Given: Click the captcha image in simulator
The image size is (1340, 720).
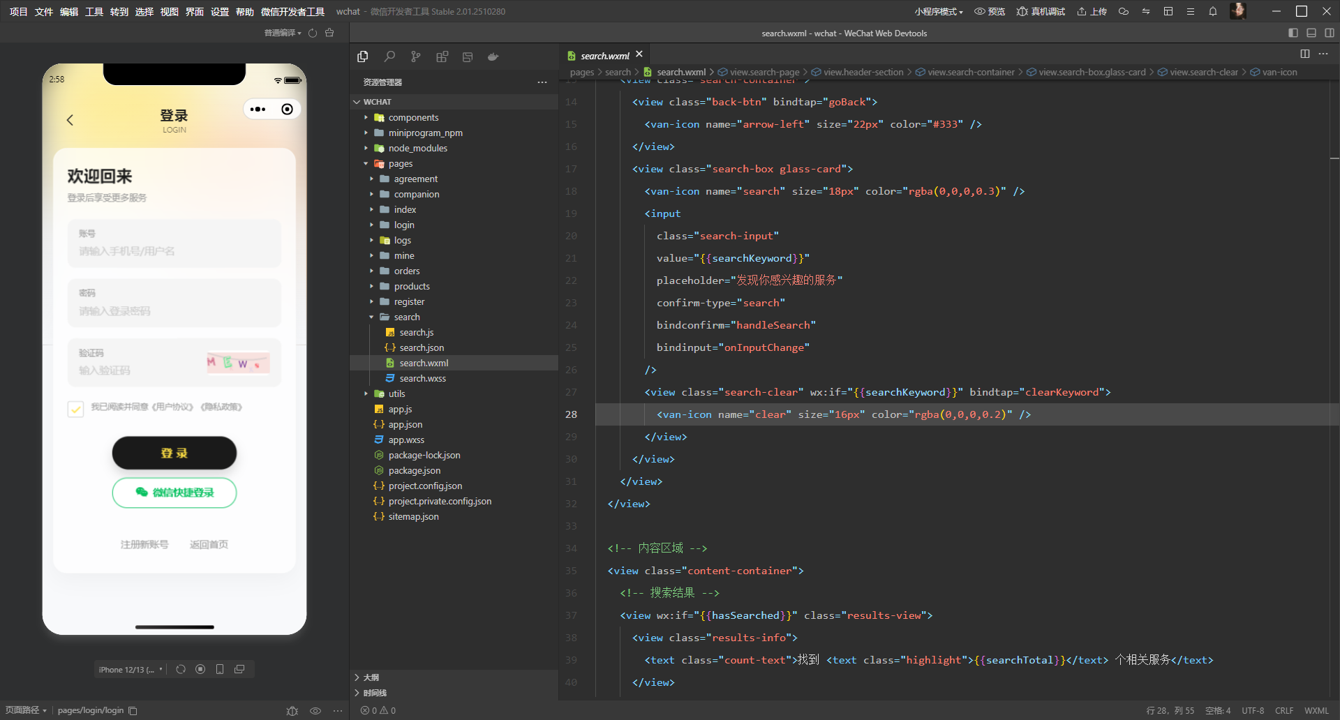Looking at the screenshot, I should point(238,362).
